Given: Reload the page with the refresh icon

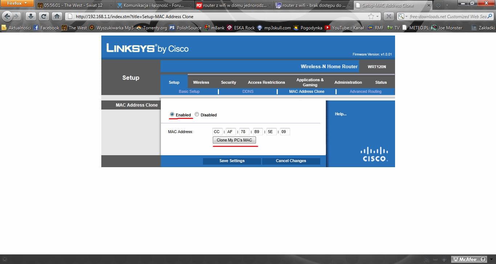Looking at the screenshot, I should click(44, 16).
